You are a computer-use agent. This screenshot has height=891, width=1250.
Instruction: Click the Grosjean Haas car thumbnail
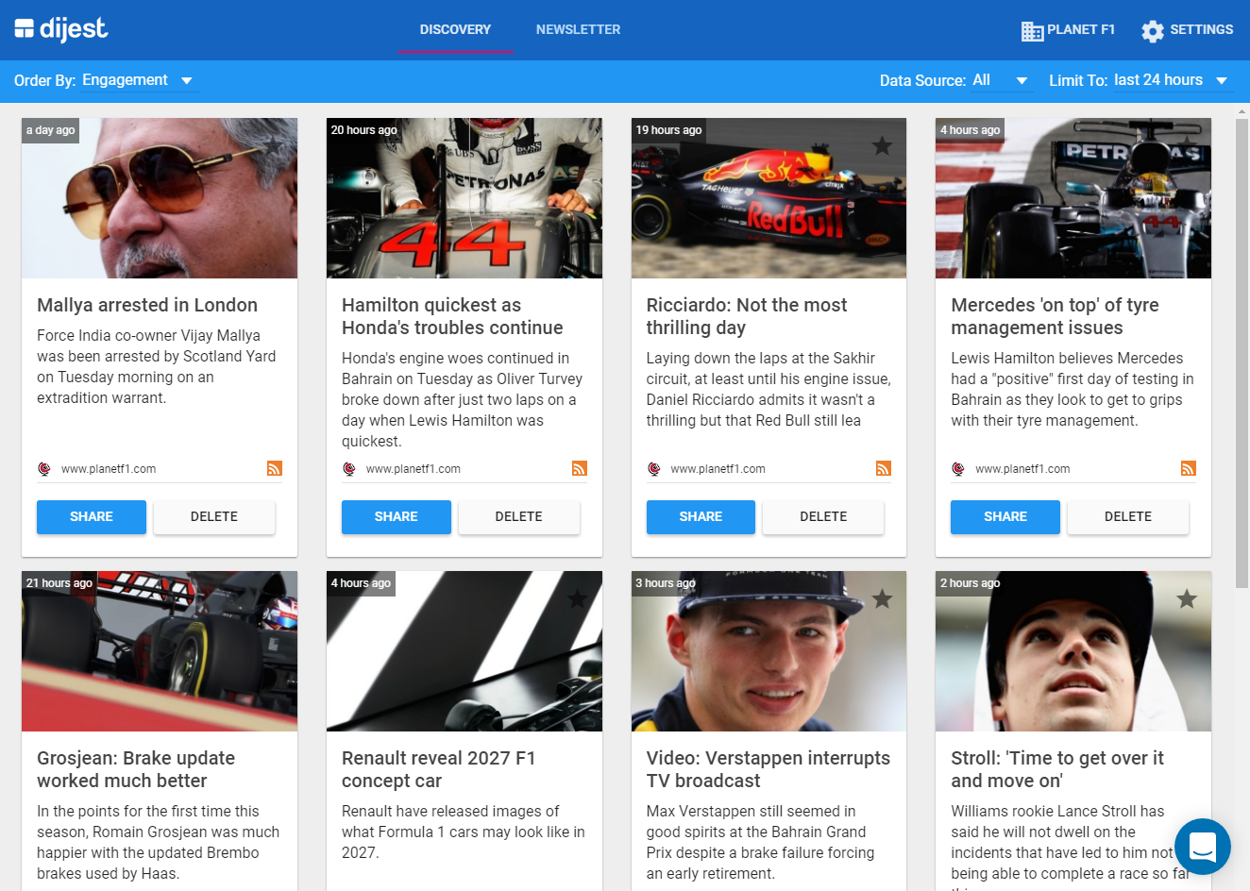point(160,651)
